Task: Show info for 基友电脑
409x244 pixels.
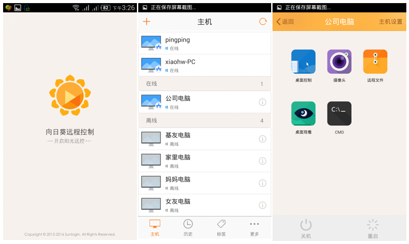Action: tap(262, 139)
